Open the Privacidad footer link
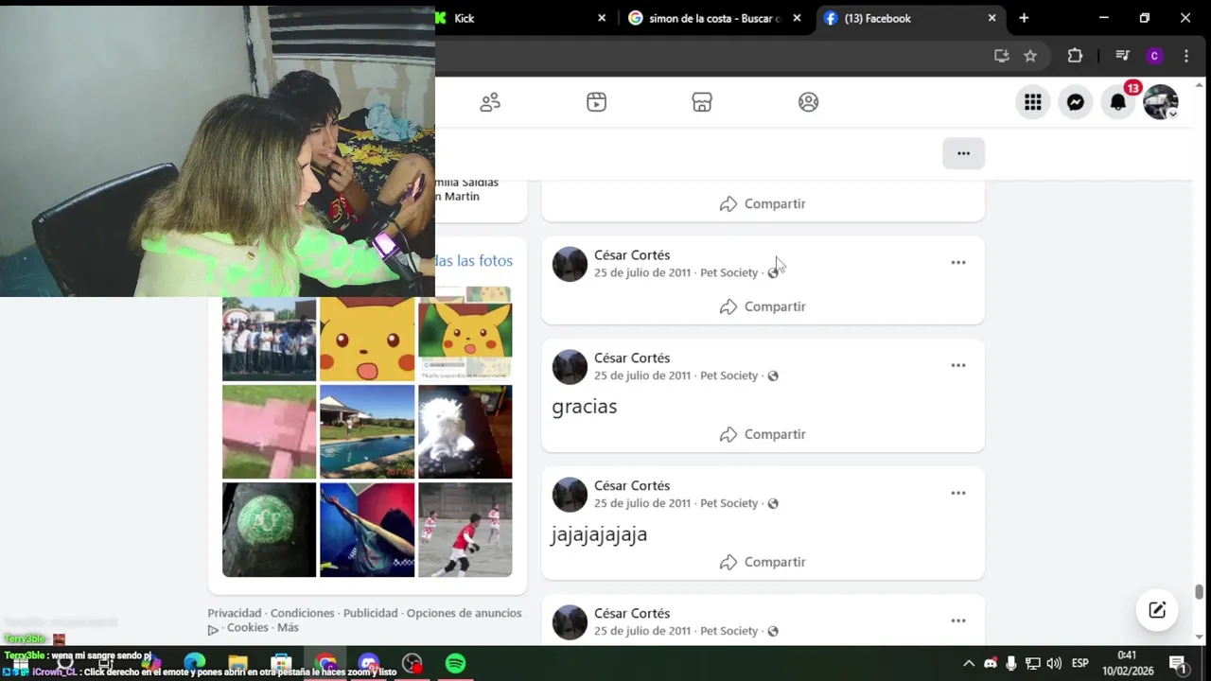The image size is (1211, 681). tap(235, 613)
